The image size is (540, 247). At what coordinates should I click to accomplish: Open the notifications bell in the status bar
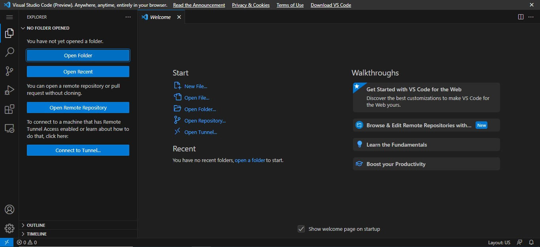532,242
